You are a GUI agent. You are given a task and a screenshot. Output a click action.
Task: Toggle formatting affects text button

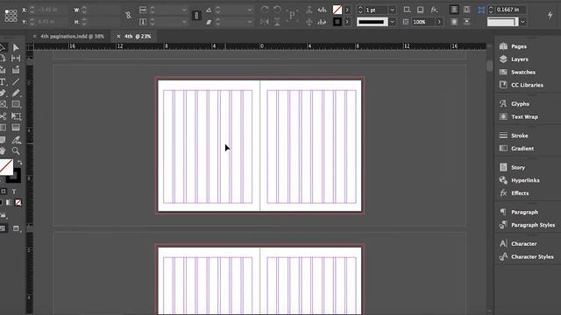(14, 192)
